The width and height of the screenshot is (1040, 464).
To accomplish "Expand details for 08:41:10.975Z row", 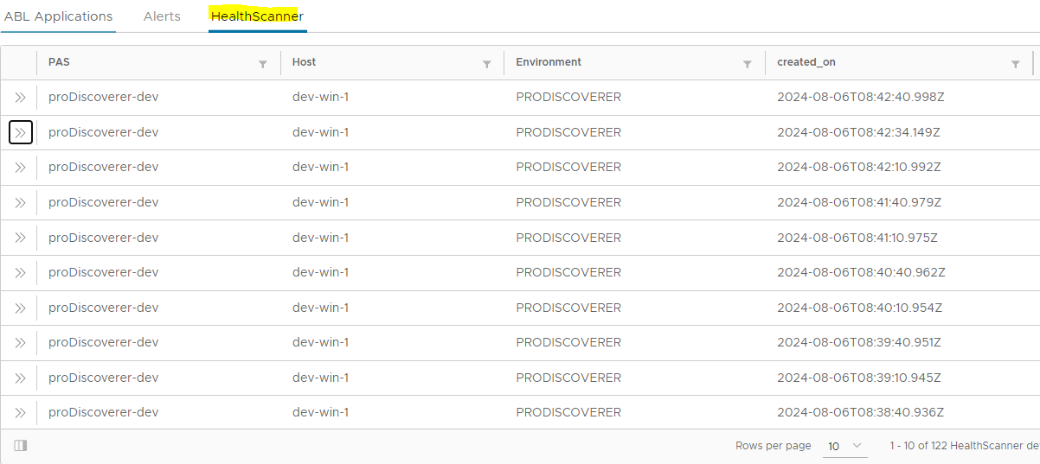I will [21, 238].
